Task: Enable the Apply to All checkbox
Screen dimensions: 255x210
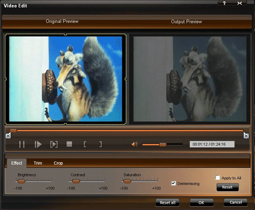Action: coord(217,177)
